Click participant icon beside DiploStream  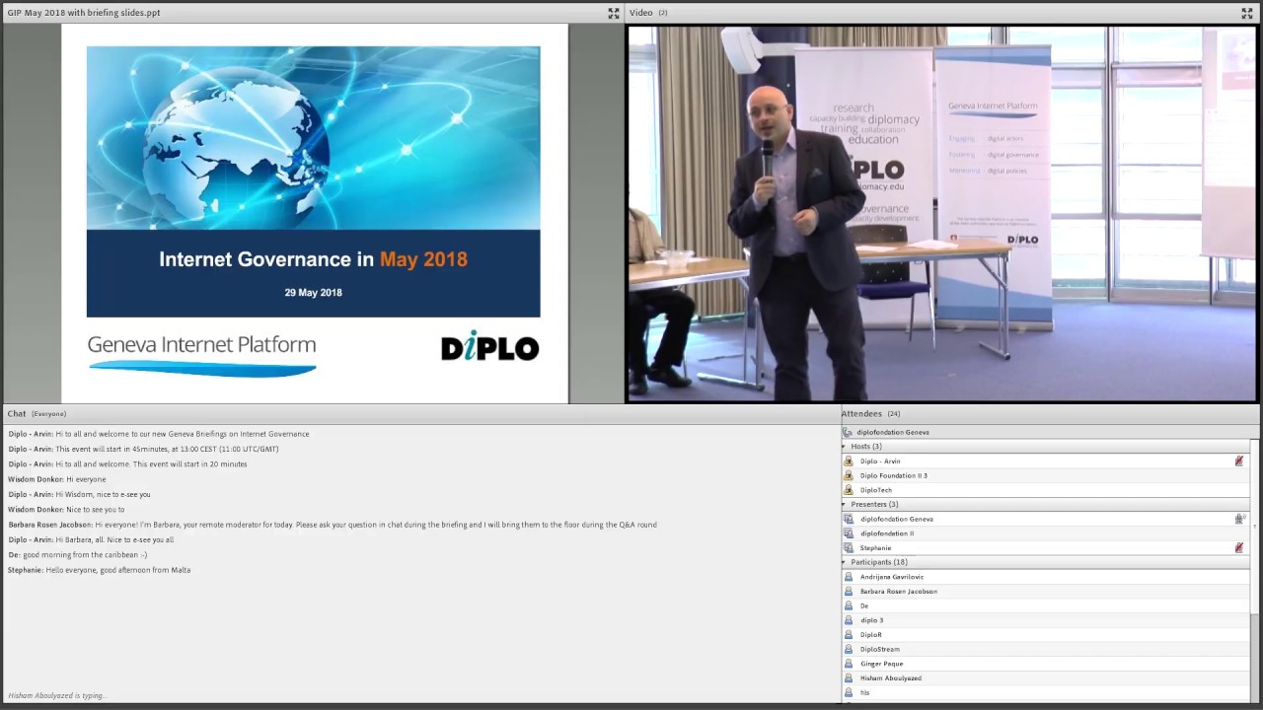point(848,649)
